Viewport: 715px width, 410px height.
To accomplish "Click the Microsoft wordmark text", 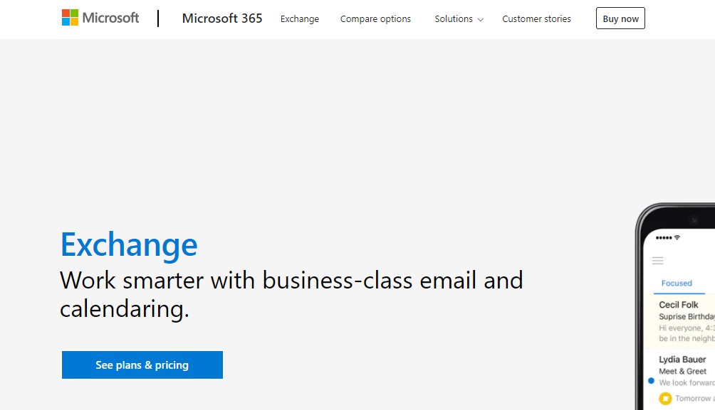I will coord(110,18).
